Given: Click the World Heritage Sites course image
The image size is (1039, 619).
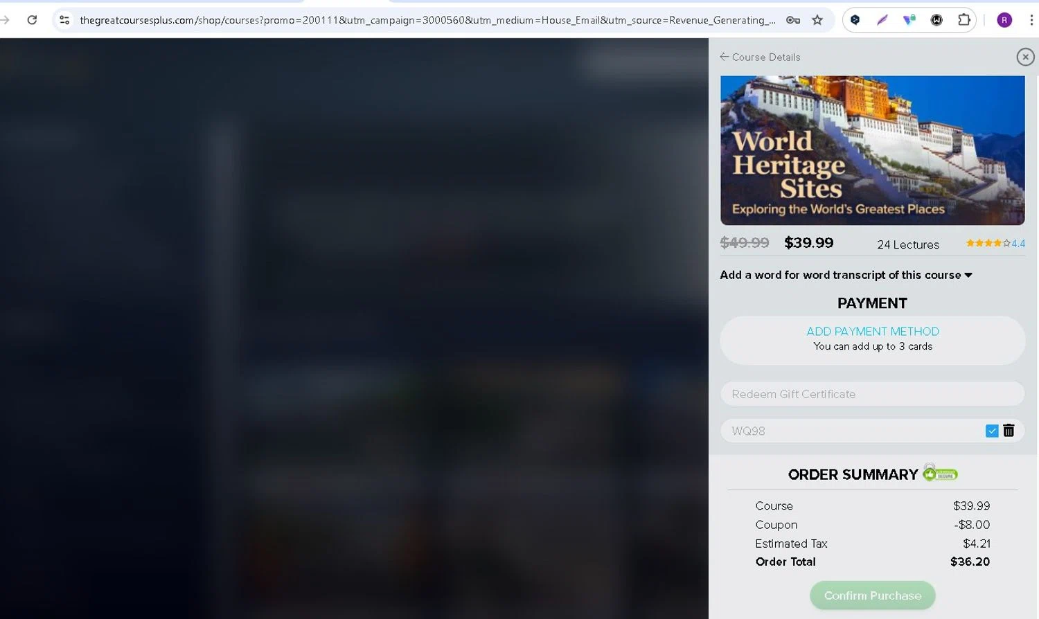Looking at the screenshot, I should pyautogui.click(x=872, y=150).
